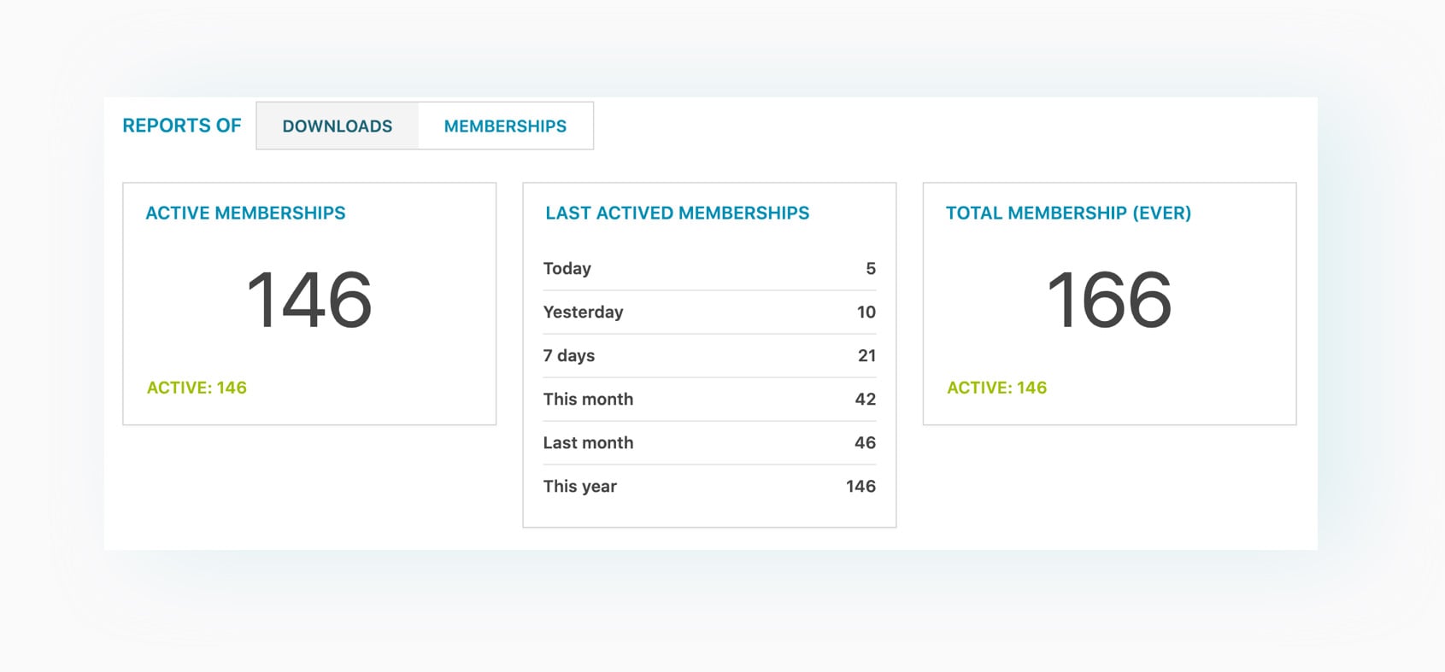Select the Active Memberships card title
Image resolution: width=1445 pixels, height=672 pixels.
coord(245,213)
